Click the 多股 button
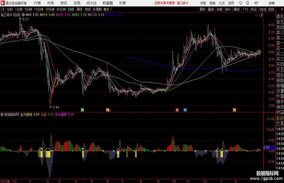284x183 pixels. pos(219,9)
